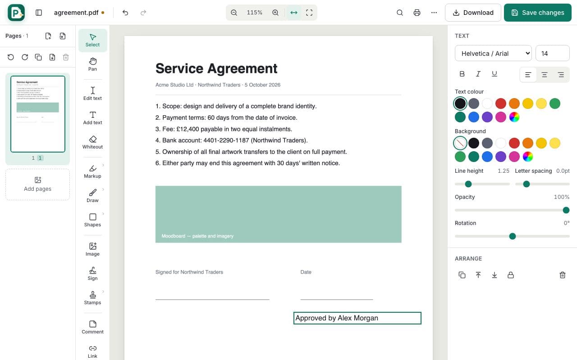Align text left
This screenshot has width=577, height=360.
[x=528, y=75]
